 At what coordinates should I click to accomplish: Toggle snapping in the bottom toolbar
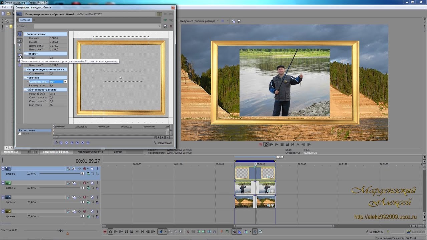(234, 232)
